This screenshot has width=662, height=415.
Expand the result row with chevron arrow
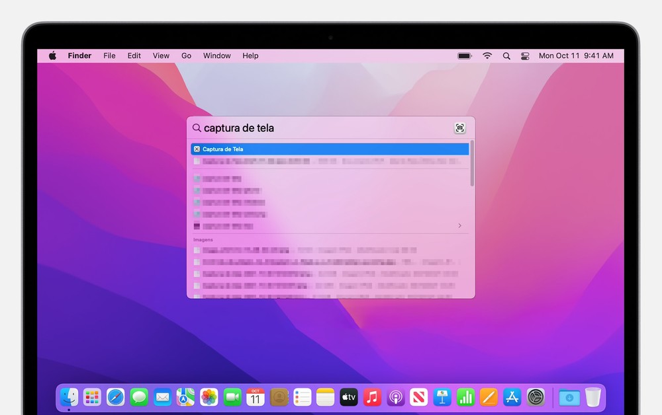click(x=459, y=226)
